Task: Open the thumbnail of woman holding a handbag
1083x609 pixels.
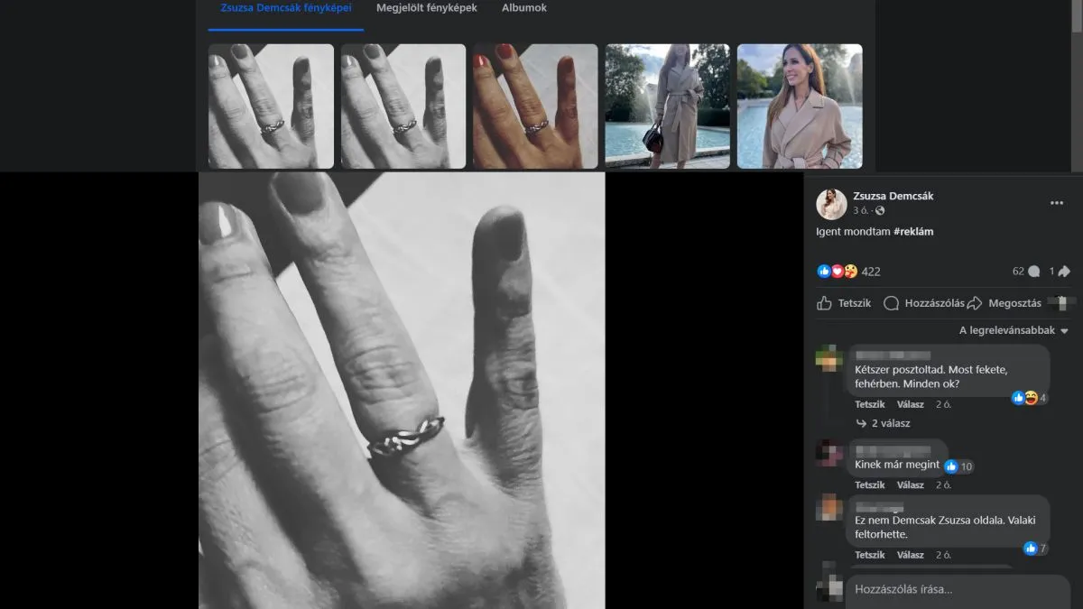Action: point(667,106)
